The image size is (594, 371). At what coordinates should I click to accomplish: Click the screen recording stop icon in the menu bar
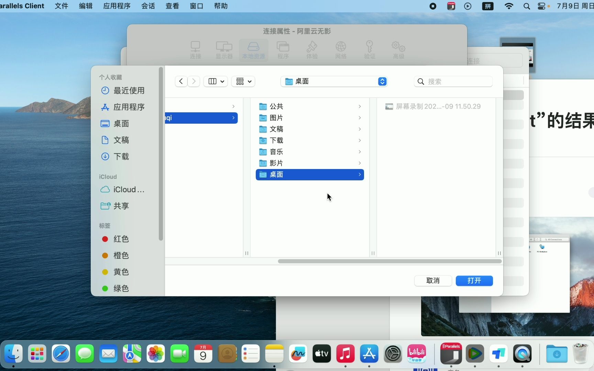[x=433, y=6]
